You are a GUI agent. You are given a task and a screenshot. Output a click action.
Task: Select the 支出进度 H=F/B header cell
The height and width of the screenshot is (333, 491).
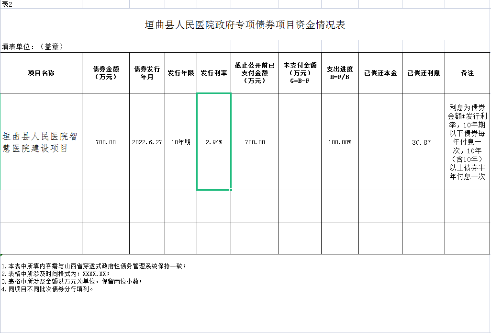(340, 73)
